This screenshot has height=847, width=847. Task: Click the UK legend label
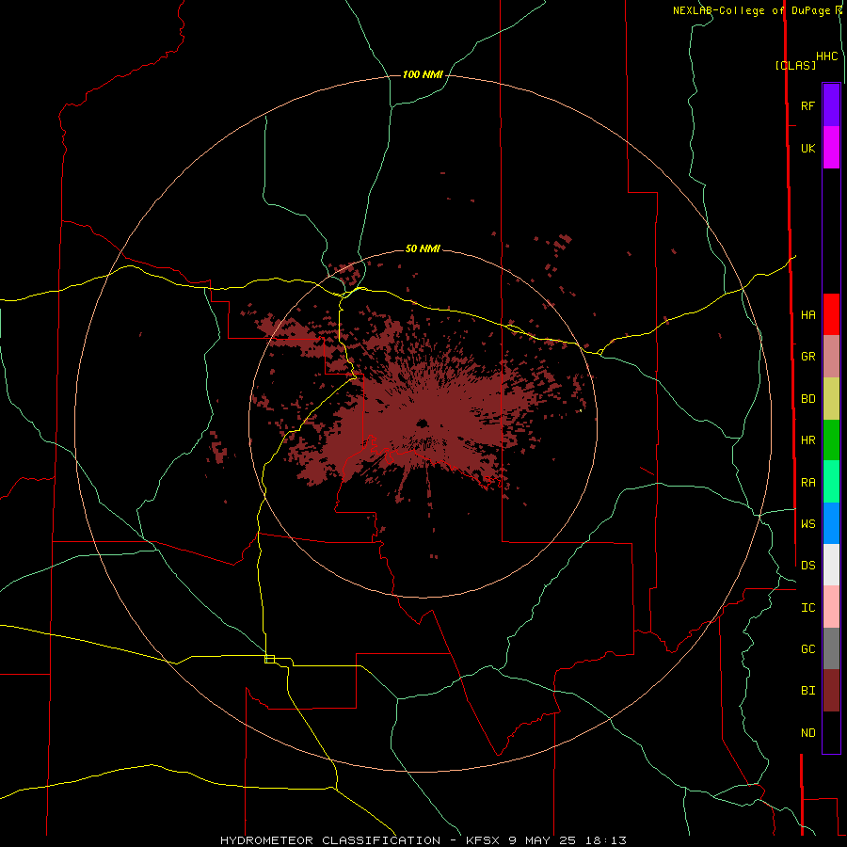tap(807, 148)
